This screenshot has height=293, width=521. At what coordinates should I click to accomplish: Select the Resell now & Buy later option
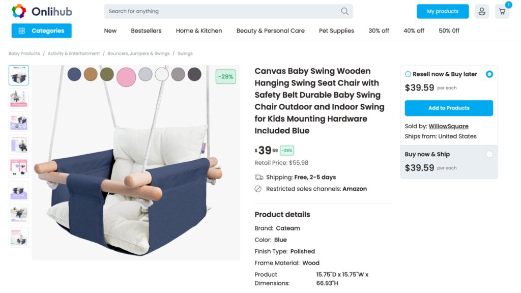(489, 74)
